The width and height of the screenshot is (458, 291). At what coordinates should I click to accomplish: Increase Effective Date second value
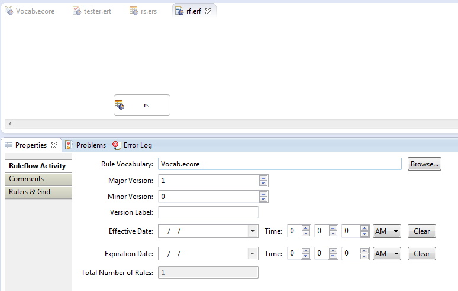pos(365,228)
